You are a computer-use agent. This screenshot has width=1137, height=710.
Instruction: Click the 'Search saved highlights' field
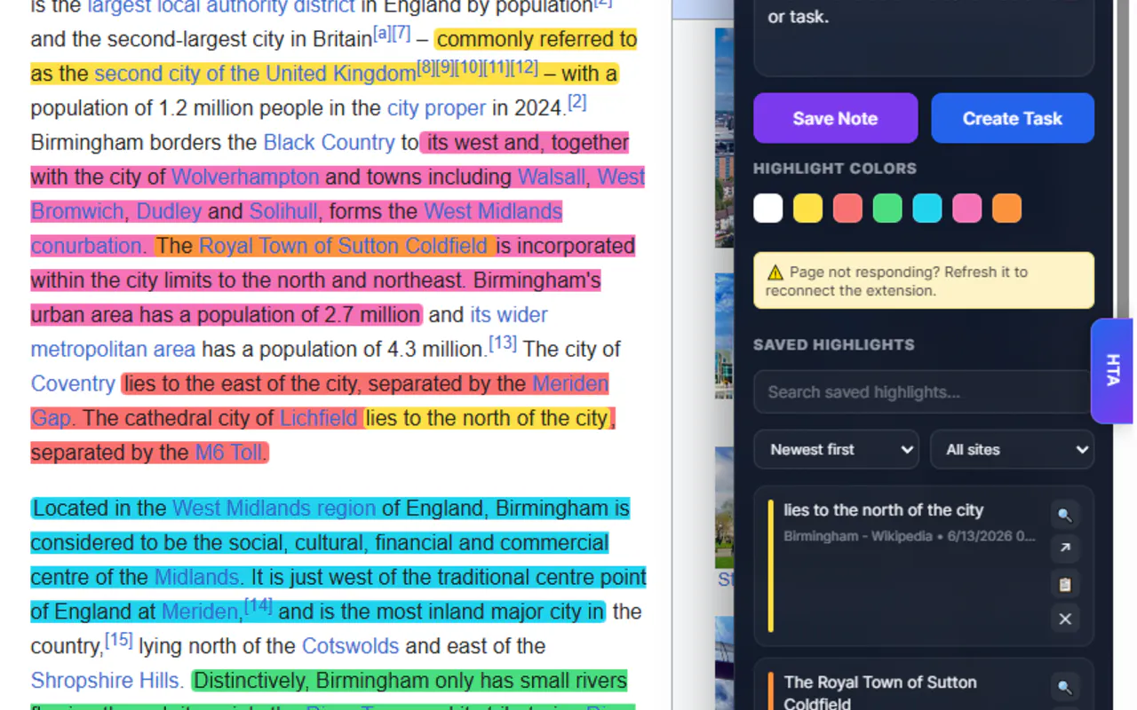pyautogui.click(x=924, y=392)
